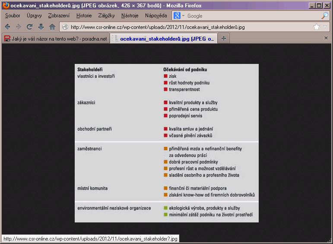Click the search magnifier icon
The width and height of the screenshot is (333, 244).
[x=325, y=16]
